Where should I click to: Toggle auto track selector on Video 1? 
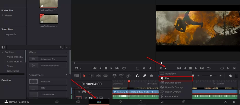pyautogui.click(x=84, y=92)
